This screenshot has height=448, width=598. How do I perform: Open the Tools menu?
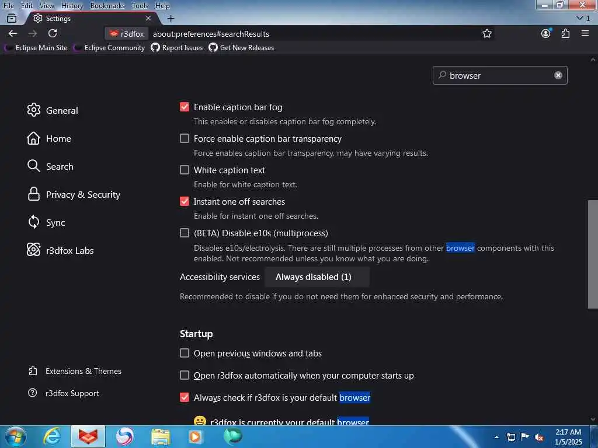140,6
